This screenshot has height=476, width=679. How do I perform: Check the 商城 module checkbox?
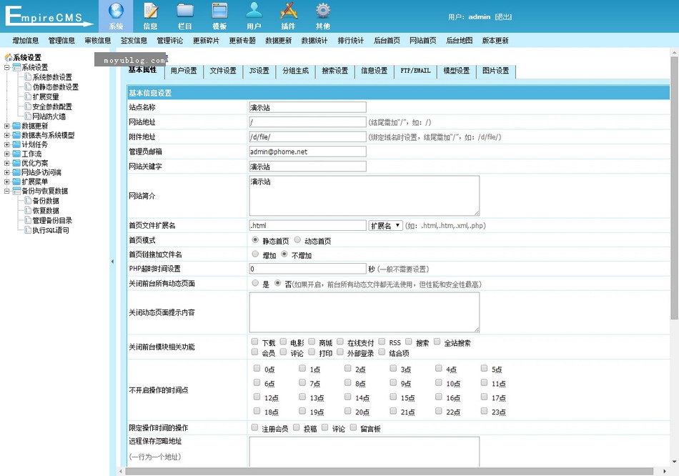coord(312,342)
